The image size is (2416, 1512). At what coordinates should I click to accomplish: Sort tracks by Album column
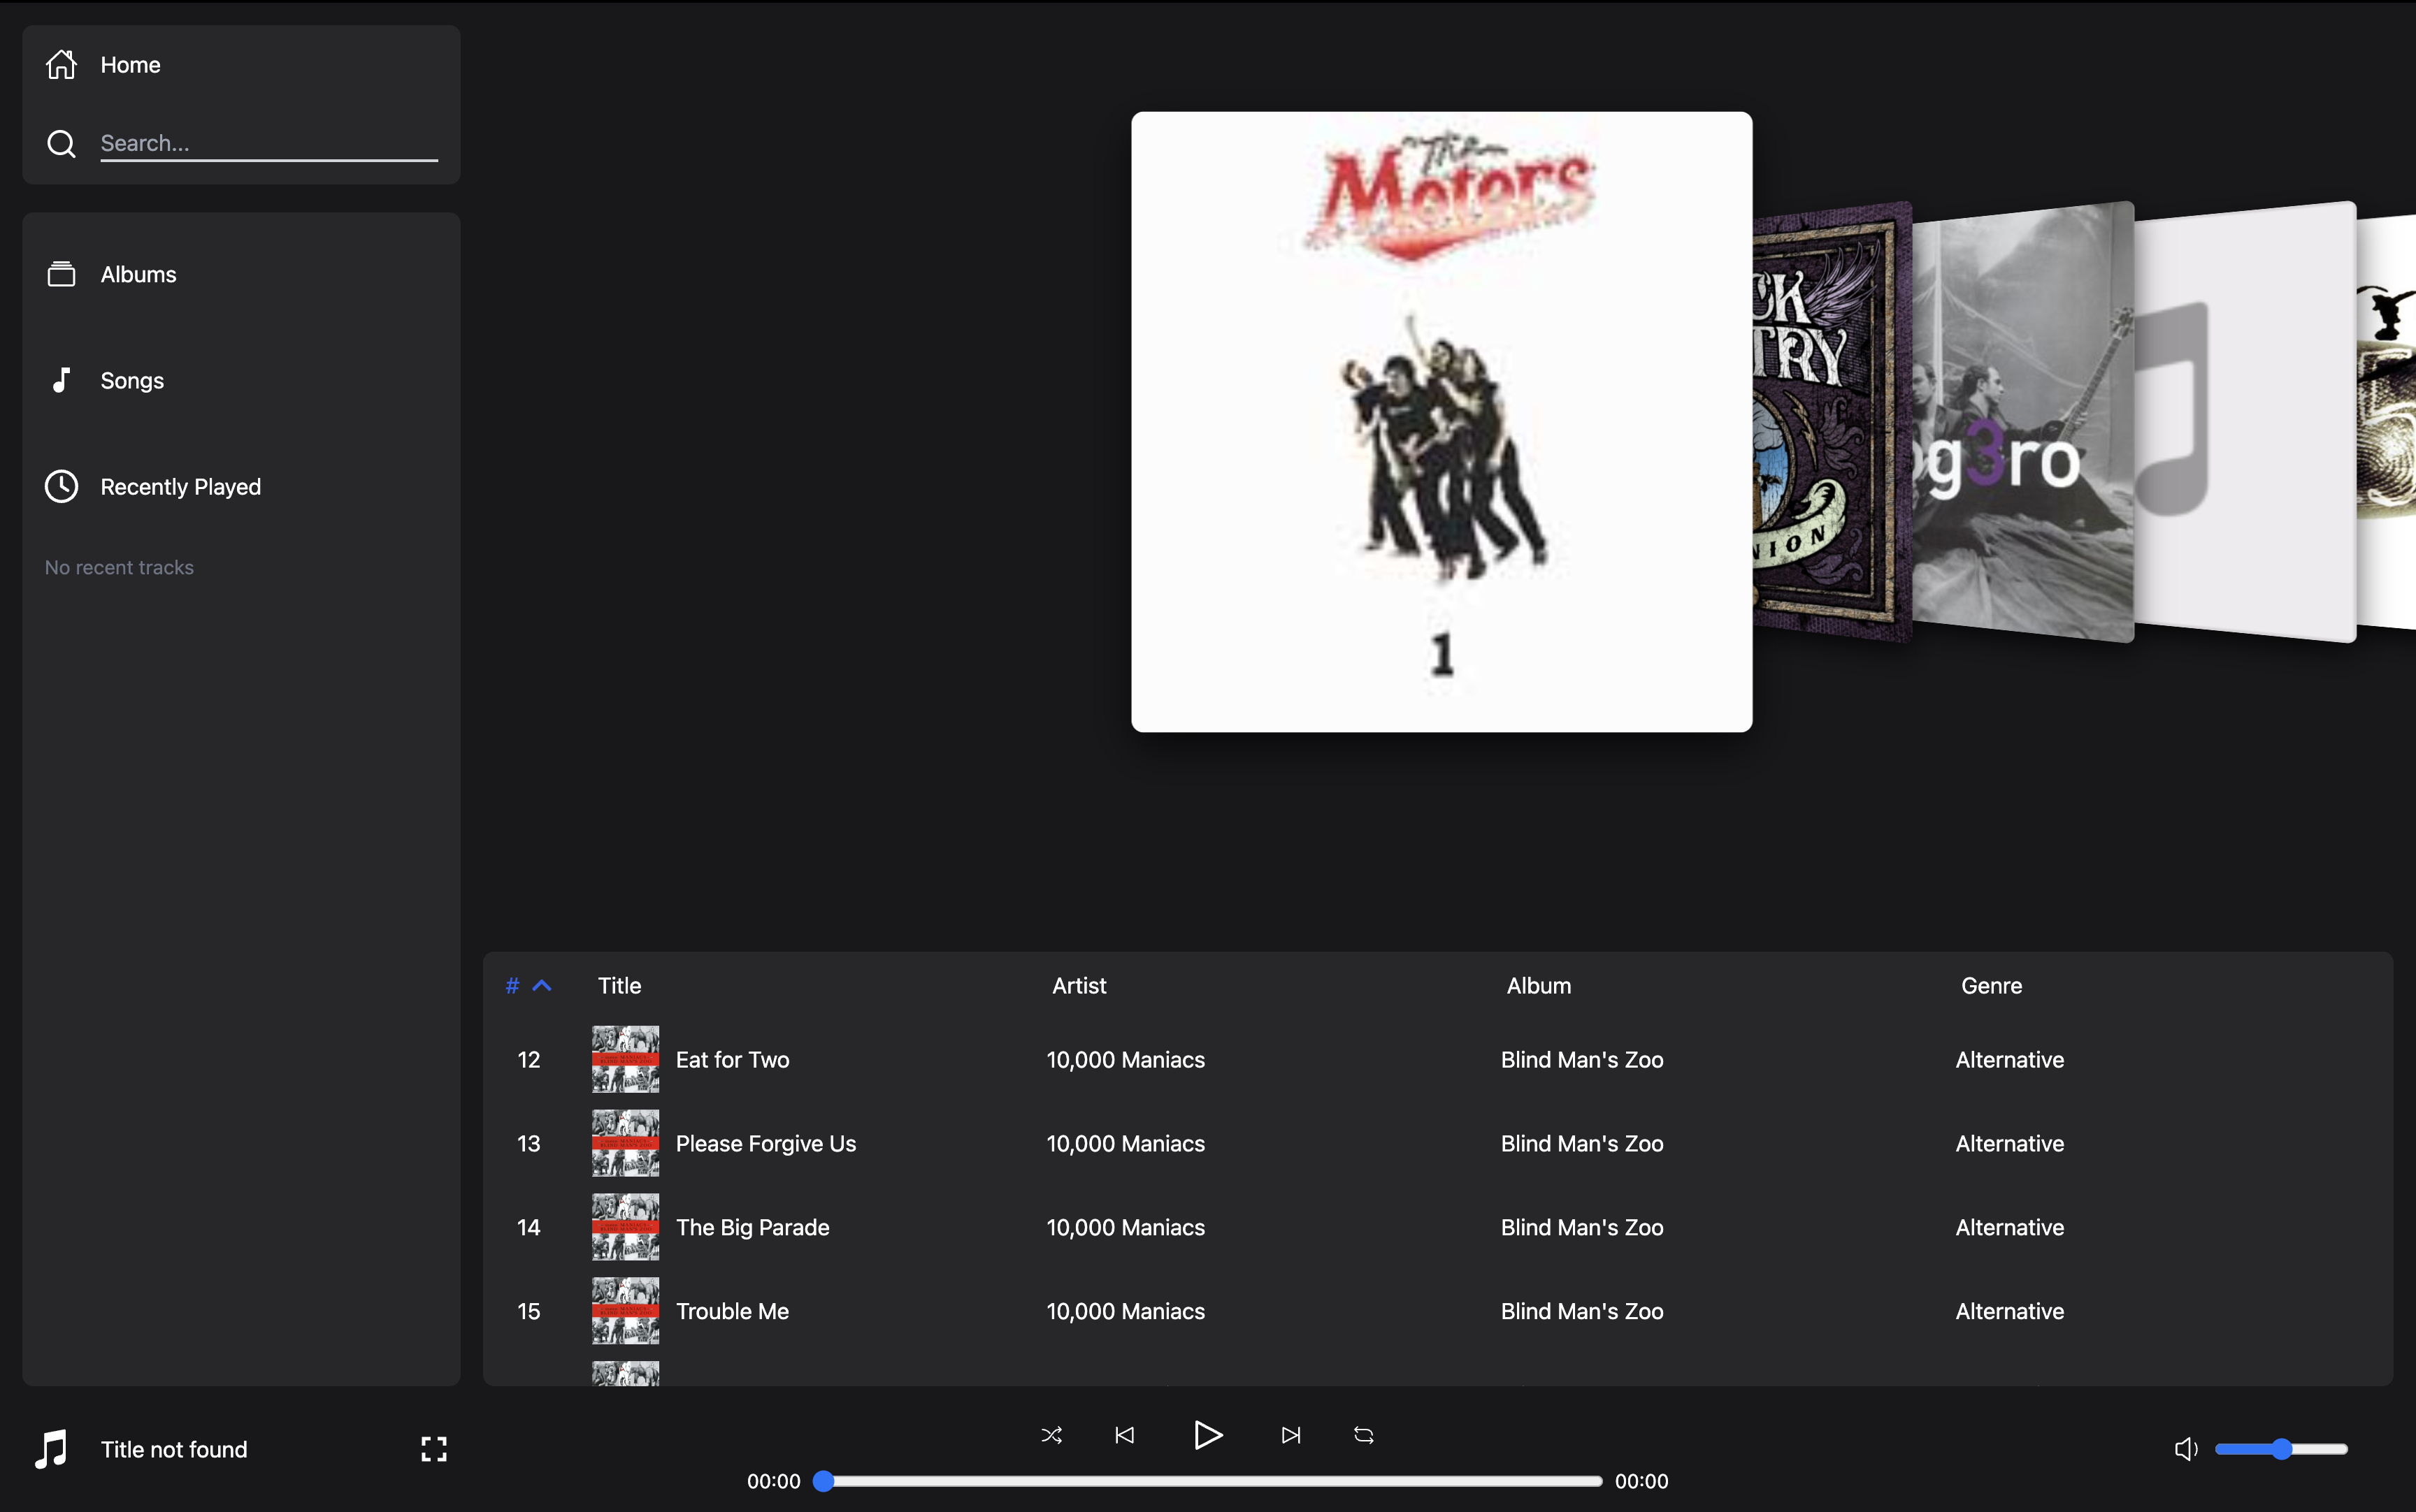[x=1539, y=985]
